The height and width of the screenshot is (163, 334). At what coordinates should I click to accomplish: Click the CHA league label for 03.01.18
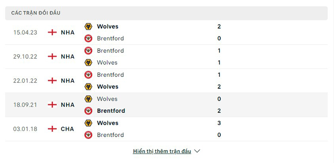pyautogui.click(x=68, y=129)
